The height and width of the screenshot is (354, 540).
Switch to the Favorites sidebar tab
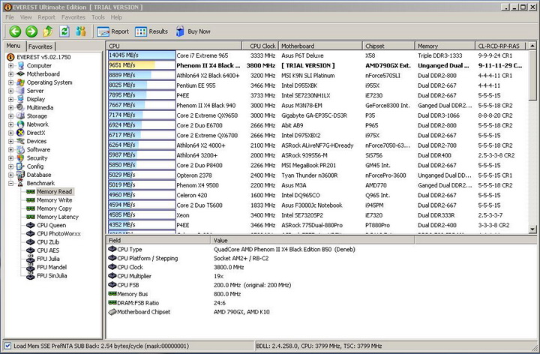click(x=40, y=46)
